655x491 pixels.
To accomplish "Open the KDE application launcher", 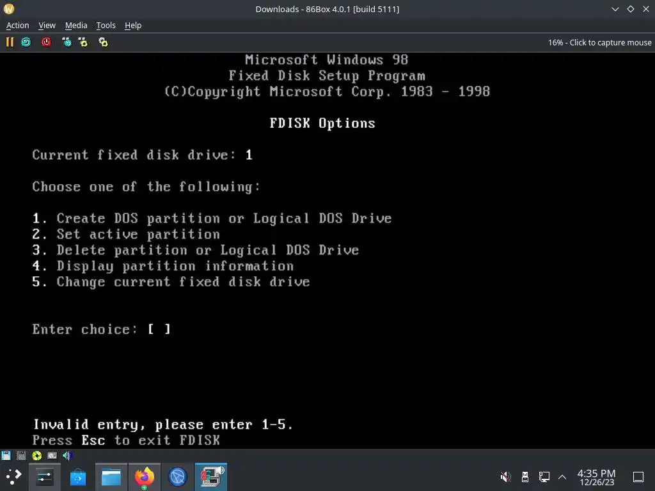I will click(14, 477).
